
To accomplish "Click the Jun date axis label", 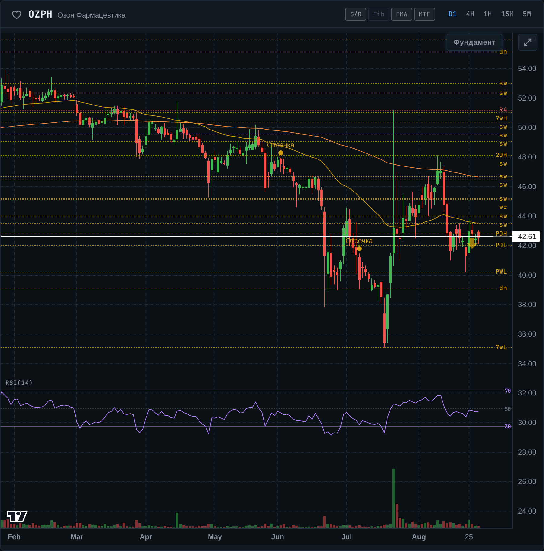I will click(277, 537).
